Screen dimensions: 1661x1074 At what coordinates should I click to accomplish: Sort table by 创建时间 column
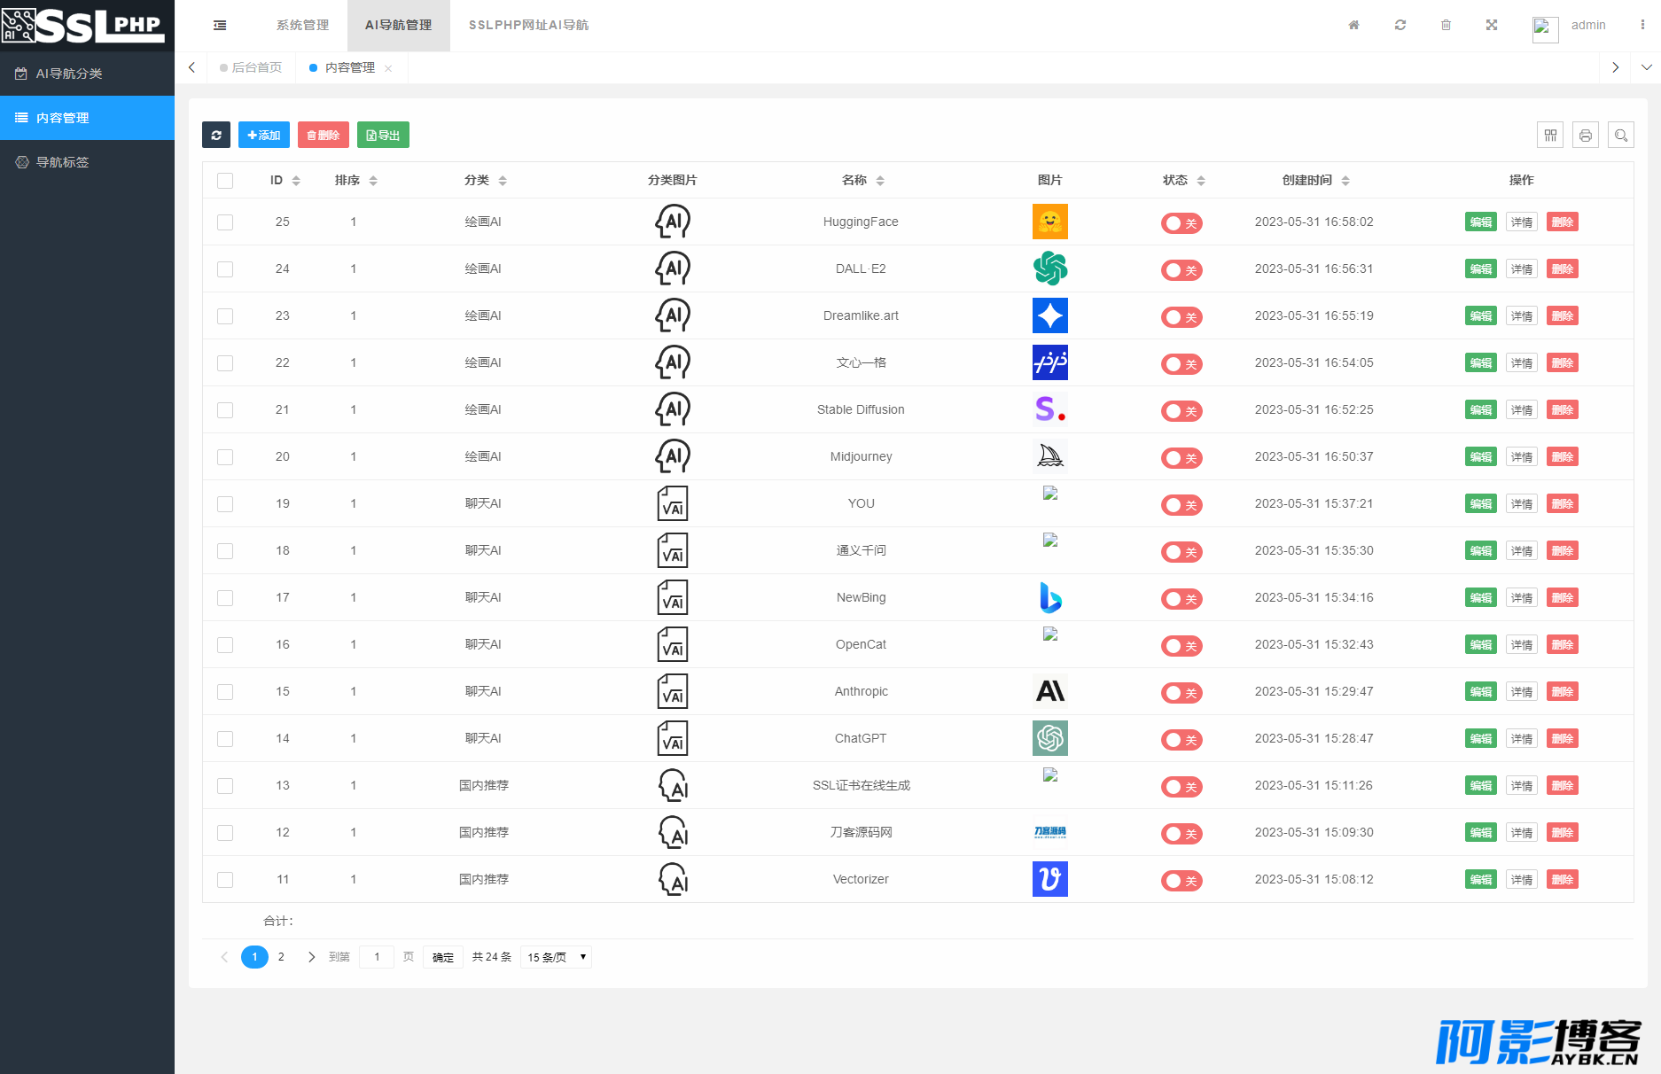pos(1345,181)
